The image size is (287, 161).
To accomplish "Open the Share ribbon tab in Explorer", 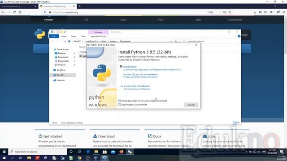I will 74,36.
